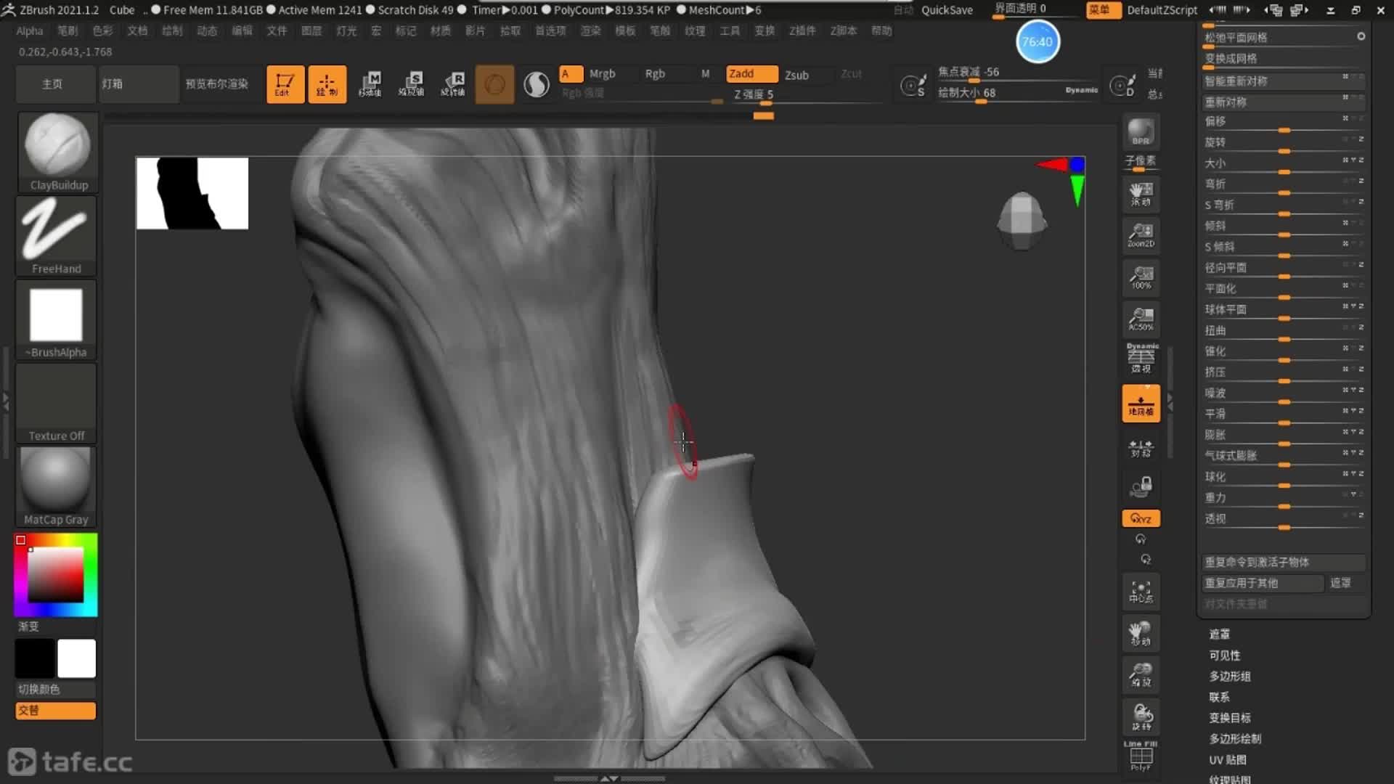
Task: Open the Z插件 menu
Action: click(x=802, y=30)
